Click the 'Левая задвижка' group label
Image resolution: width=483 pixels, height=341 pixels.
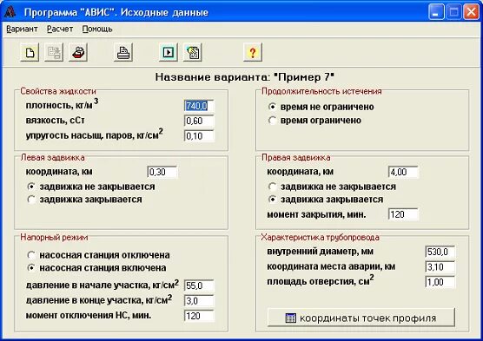52,157
